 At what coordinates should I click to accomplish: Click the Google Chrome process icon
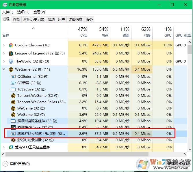point(11,45)
